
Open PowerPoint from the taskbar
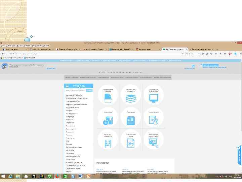89,176
